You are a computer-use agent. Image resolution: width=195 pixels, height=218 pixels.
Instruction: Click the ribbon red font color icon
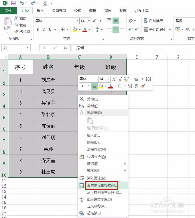[85, 30]
